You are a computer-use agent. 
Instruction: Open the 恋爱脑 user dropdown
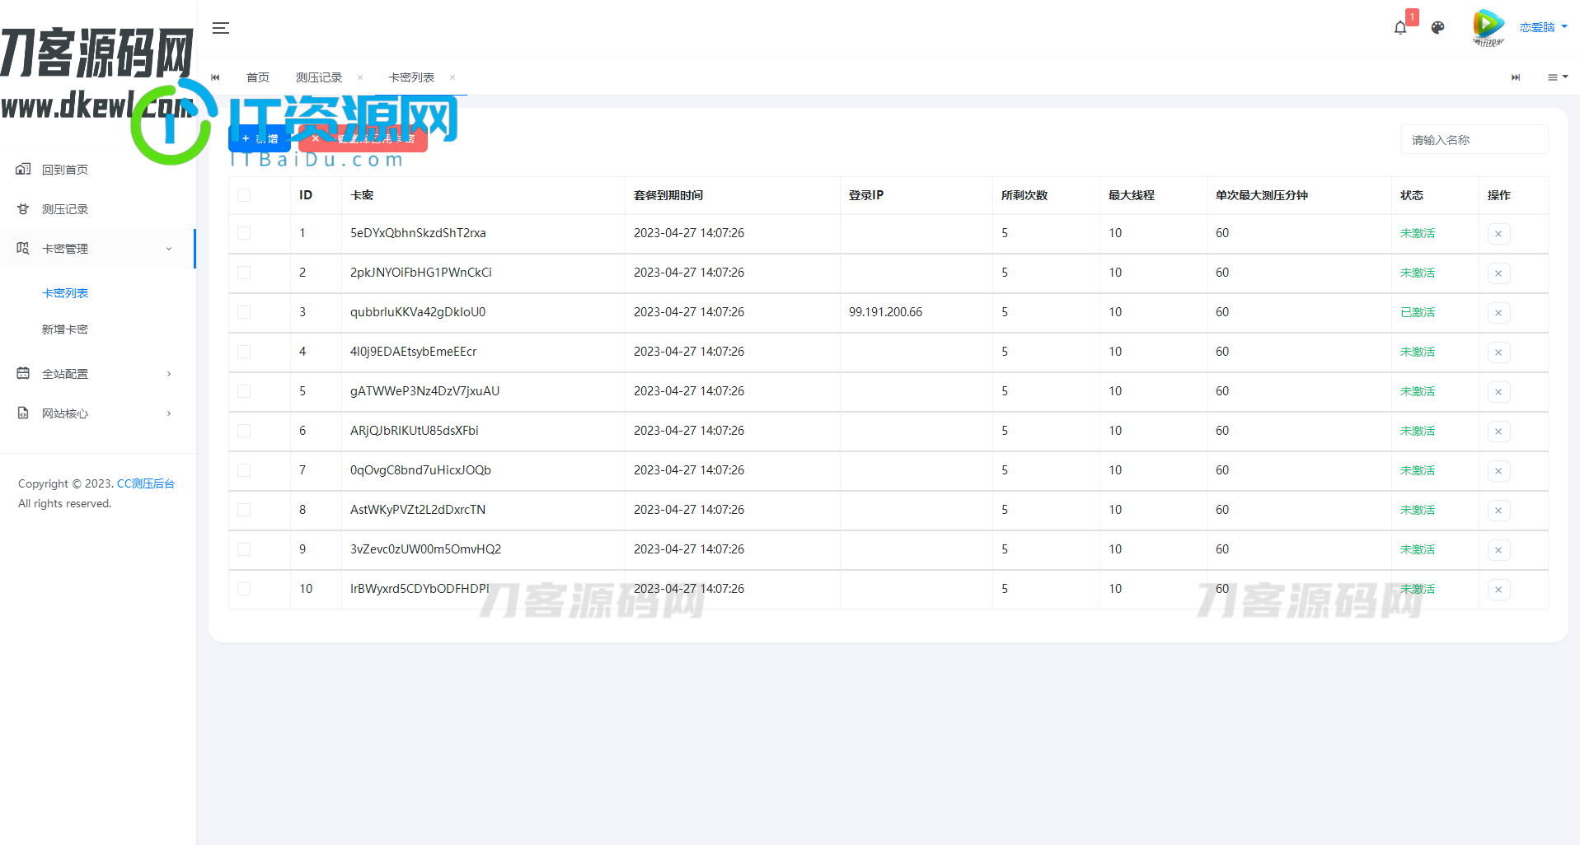(x=1543, y=27)
